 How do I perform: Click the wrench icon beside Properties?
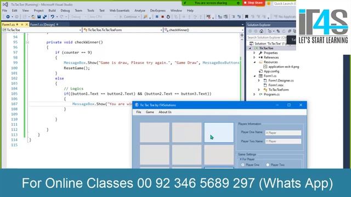click(x=261, y=53)
